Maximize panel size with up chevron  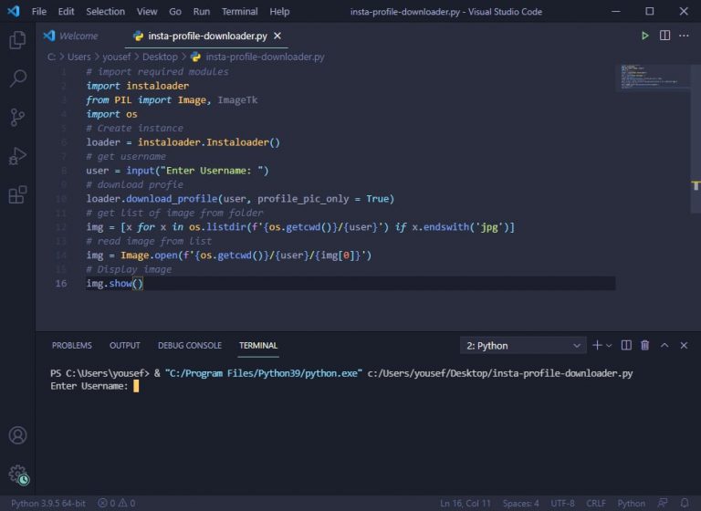pyautogui.click(x=664, y=345)
